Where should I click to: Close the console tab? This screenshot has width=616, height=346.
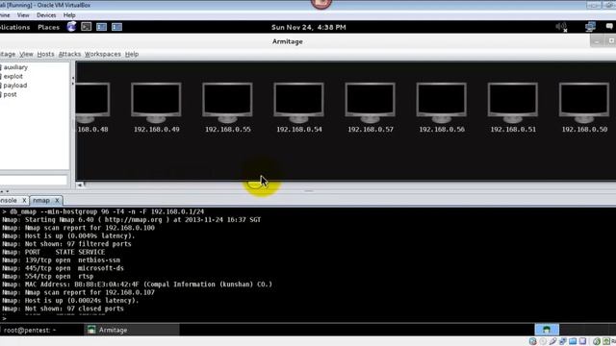pyautogui.click(x=24, y=201)
